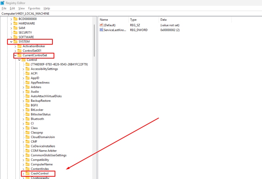Select the AppReadiness key
262x179 pixels.
(x=40, y=82)
